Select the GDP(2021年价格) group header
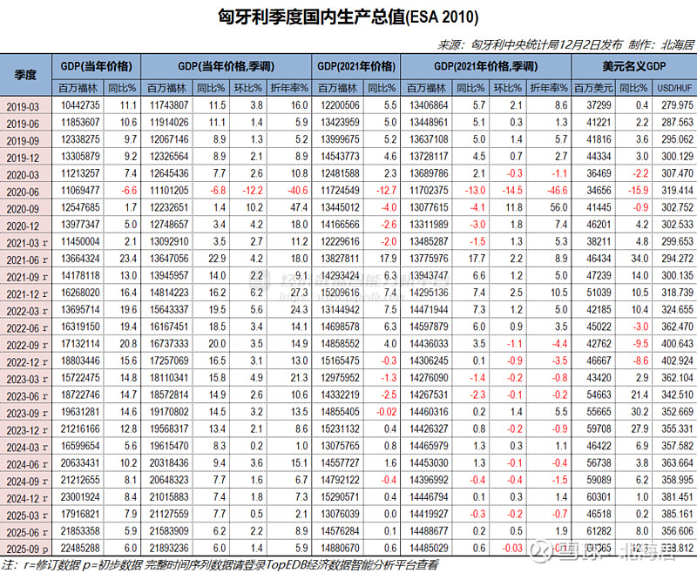 click(x=356, y=67)
